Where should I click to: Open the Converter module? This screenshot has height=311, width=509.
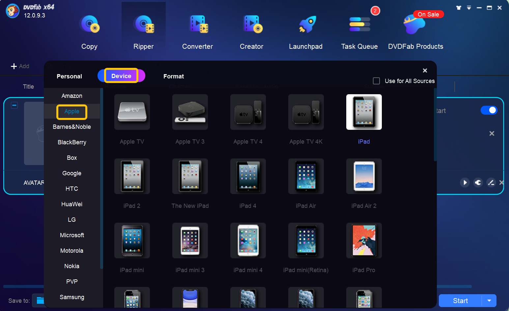pos(197,33)
